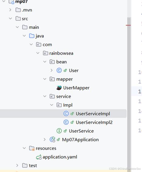Viewport: 142px width, 172px height.
Task: Click the UserMapper MyBatis bird icon
Action: 59,88
